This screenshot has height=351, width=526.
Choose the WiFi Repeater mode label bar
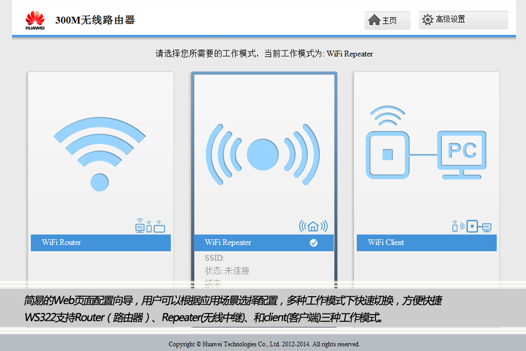(x=264, y=242)
